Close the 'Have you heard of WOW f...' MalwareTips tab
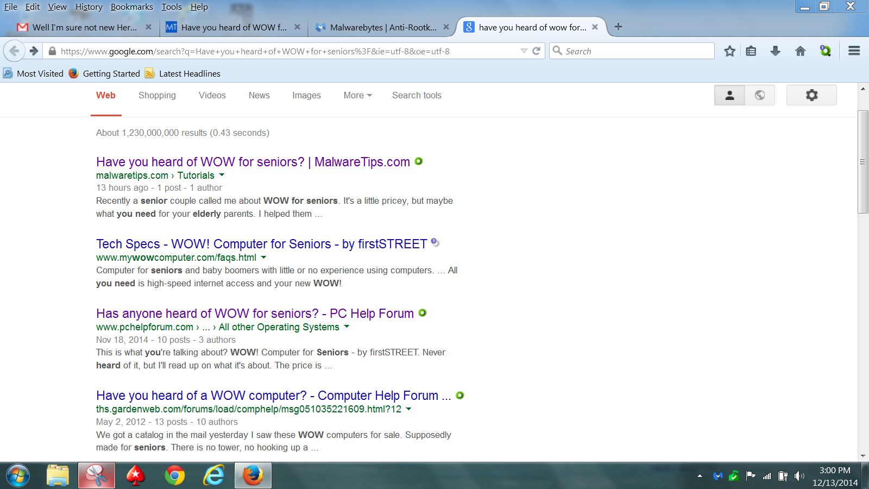Screen dimensions: 869x489 [x=297, y=27]
